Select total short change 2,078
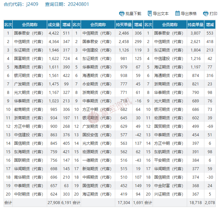The image size is (219, 221). (x=210, y=203)
